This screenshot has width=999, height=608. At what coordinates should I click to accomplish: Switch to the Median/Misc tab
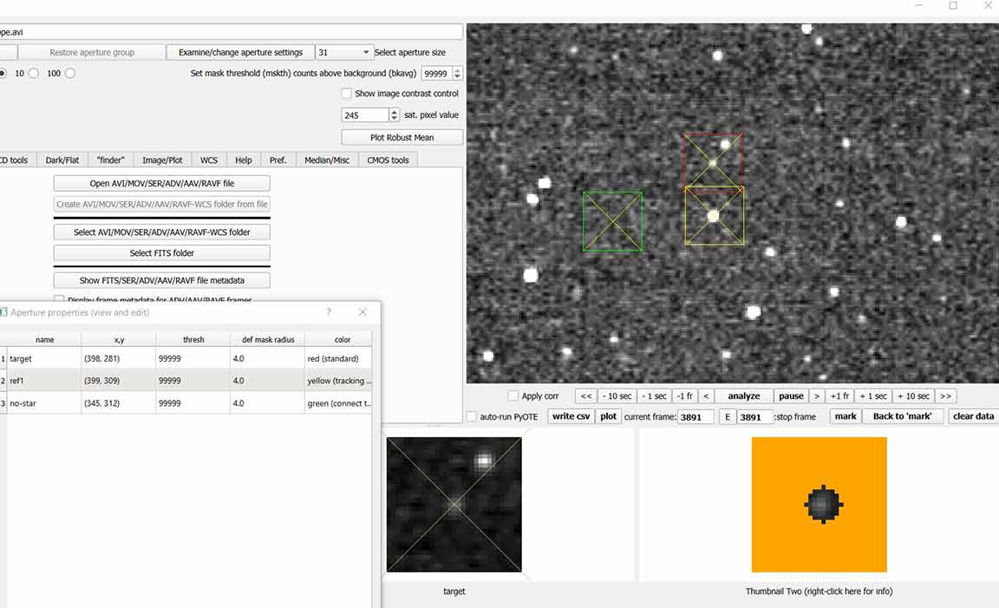click(x=327, y=160)
